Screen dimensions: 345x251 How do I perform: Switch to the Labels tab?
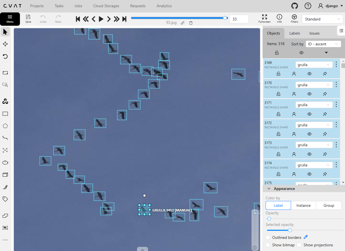pos(295,33)
